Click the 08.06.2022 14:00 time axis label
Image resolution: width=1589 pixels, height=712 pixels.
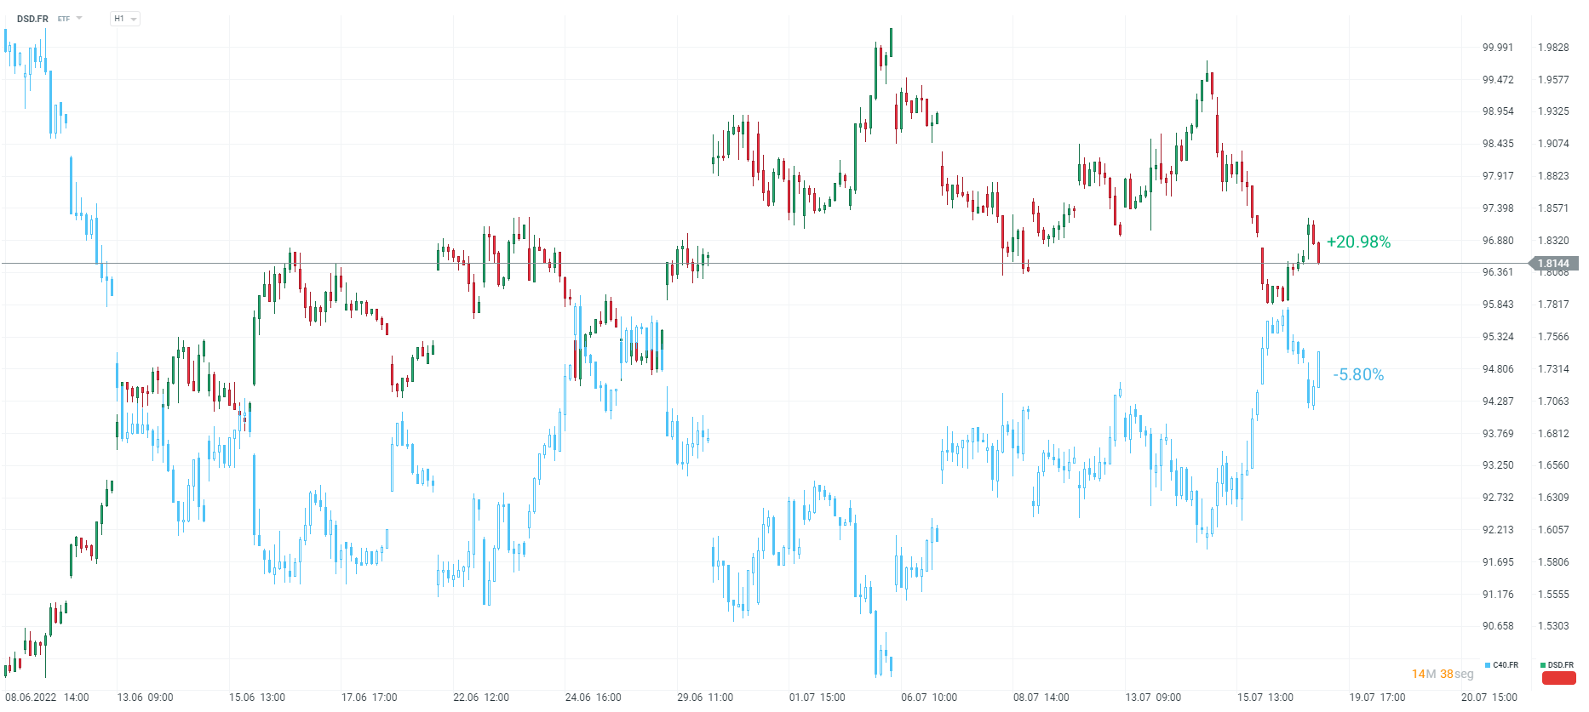pyautogui.click(x=47, y=698)
